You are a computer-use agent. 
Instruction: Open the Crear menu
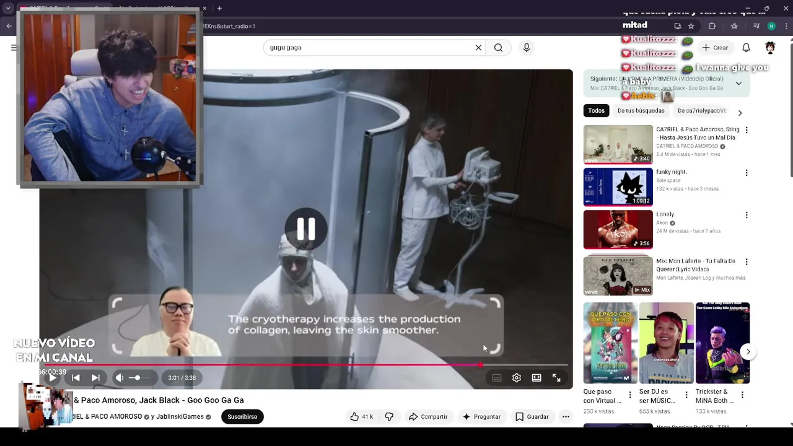[x=715, y=48]
